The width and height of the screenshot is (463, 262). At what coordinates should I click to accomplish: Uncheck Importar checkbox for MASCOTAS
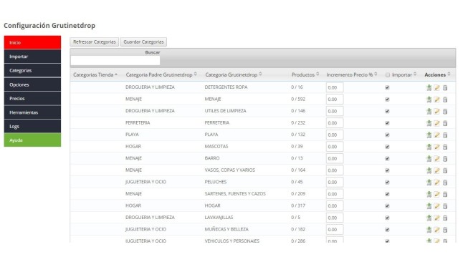[387, 147]
